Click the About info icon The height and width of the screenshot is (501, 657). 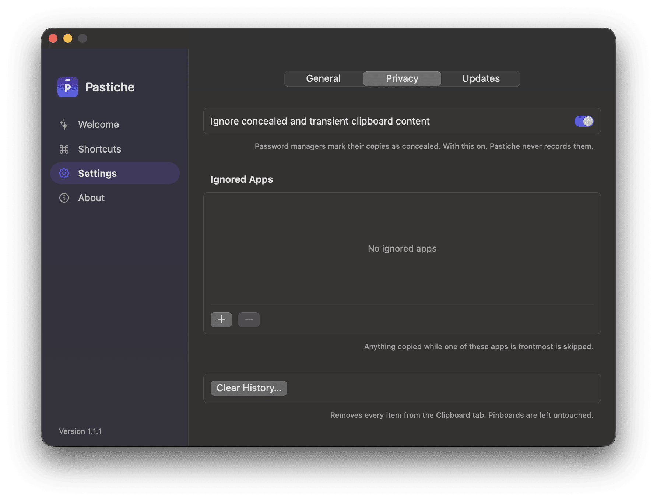[64, 198]
